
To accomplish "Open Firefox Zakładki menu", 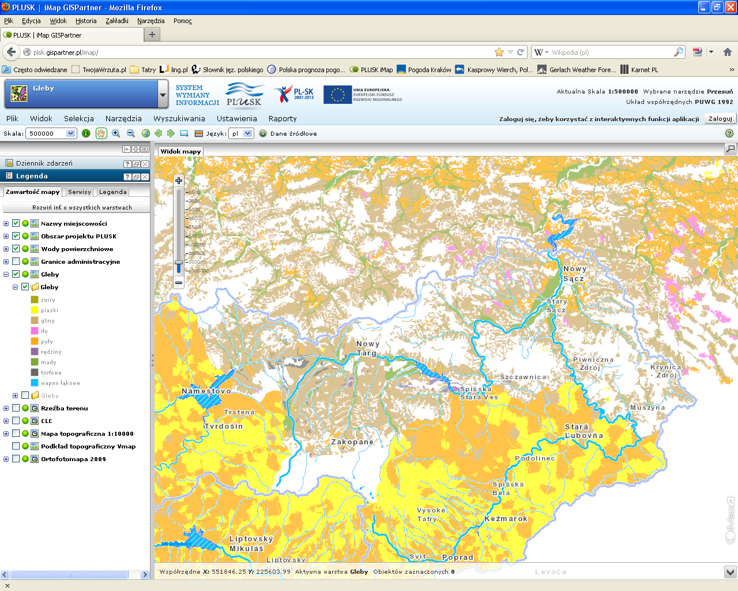I will point(117,21).
